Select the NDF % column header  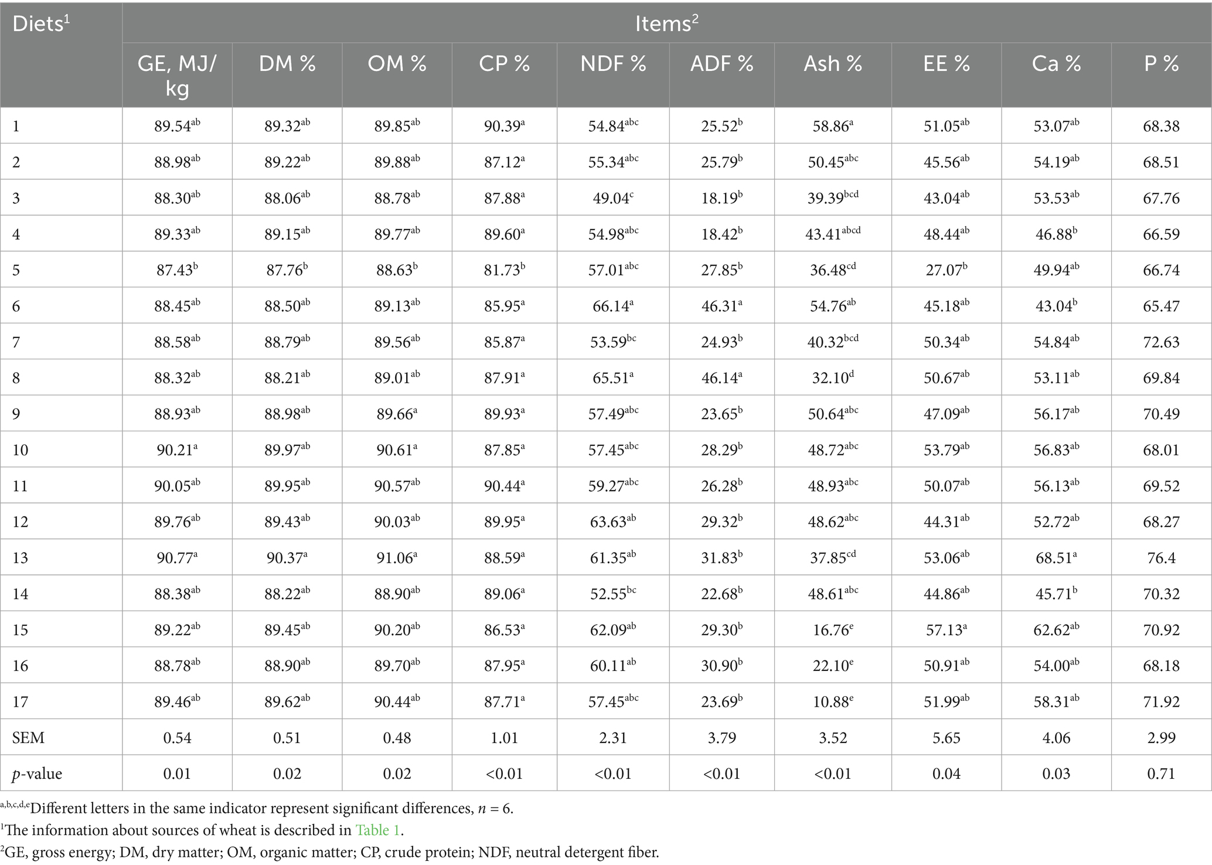613,63
